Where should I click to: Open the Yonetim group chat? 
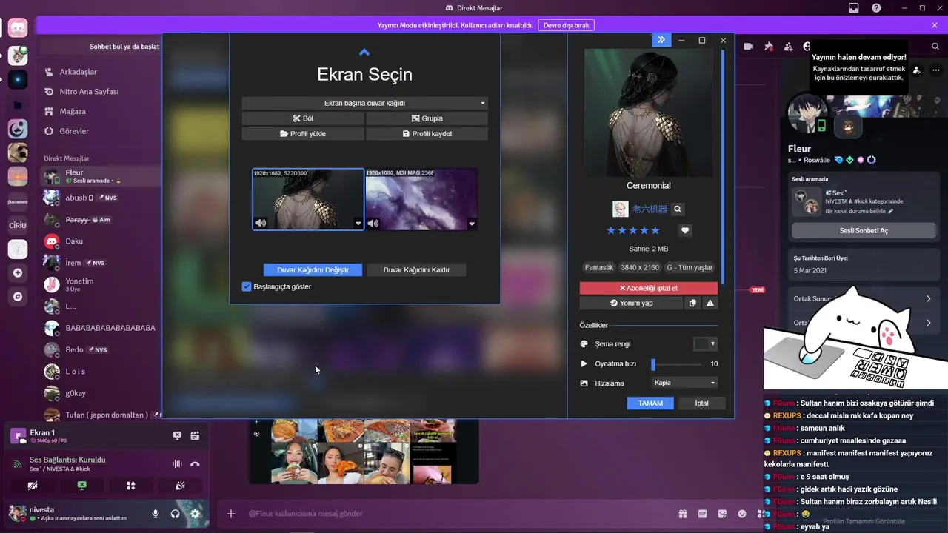click(x=100, y=284)
